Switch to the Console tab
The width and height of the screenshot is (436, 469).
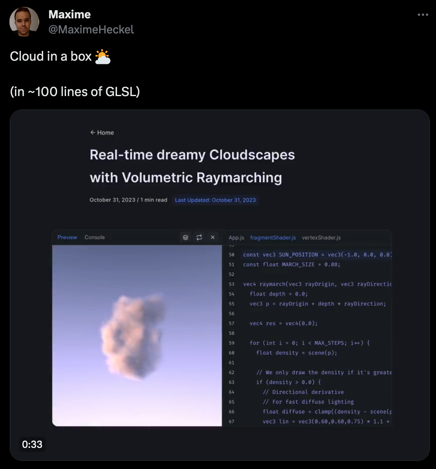tap(95, 237)
